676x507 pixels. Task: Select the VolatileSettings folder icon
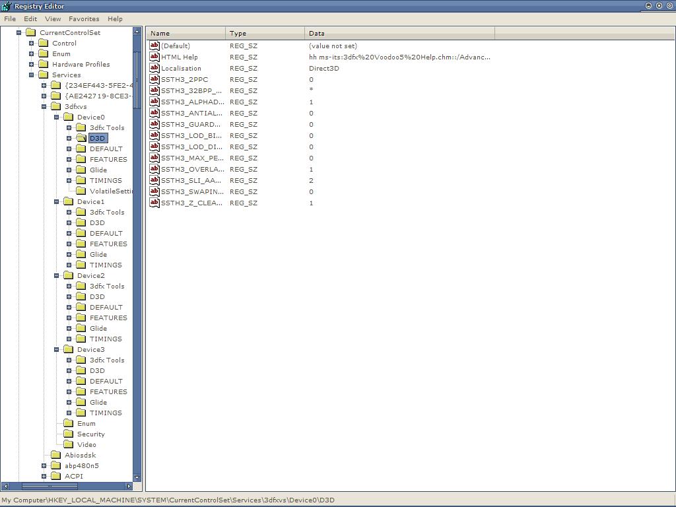tap(81, 191)
